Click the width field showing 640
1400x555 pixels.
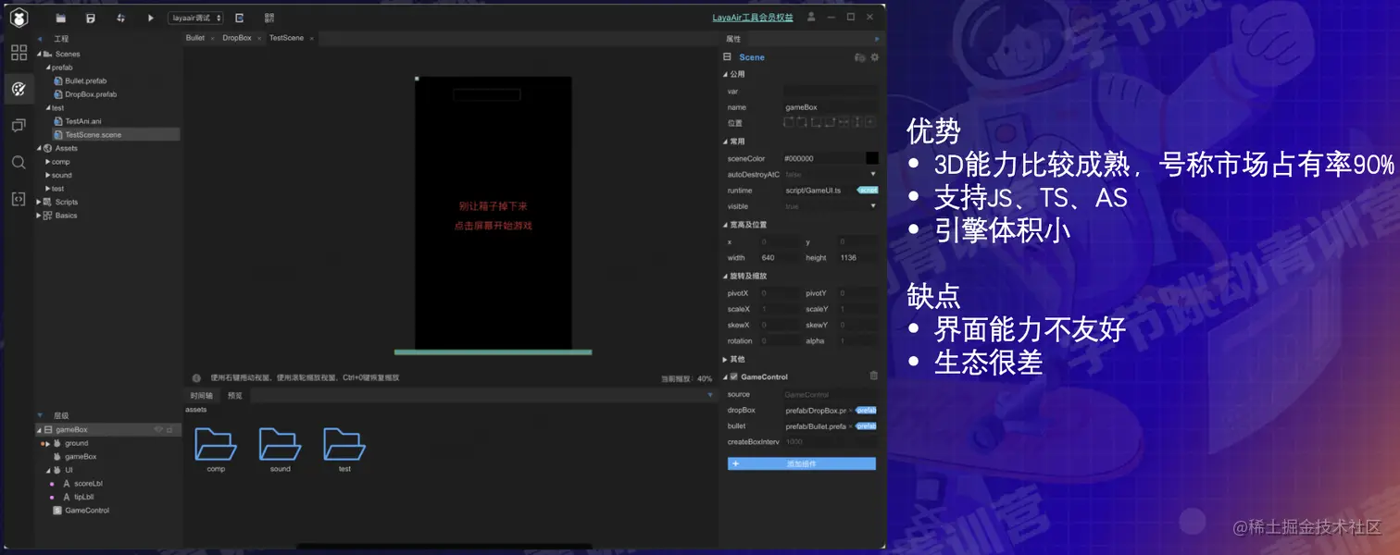click(x=780, y=258)
